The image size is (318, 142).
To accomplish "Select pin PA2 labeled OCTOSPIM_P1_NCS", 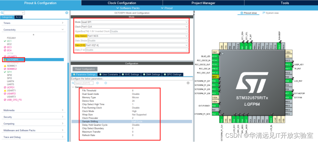I will pyautogui.click(x=215, y=114).
